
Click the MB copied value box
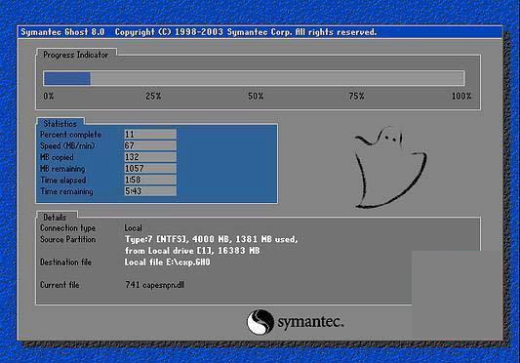coord(150,156)
